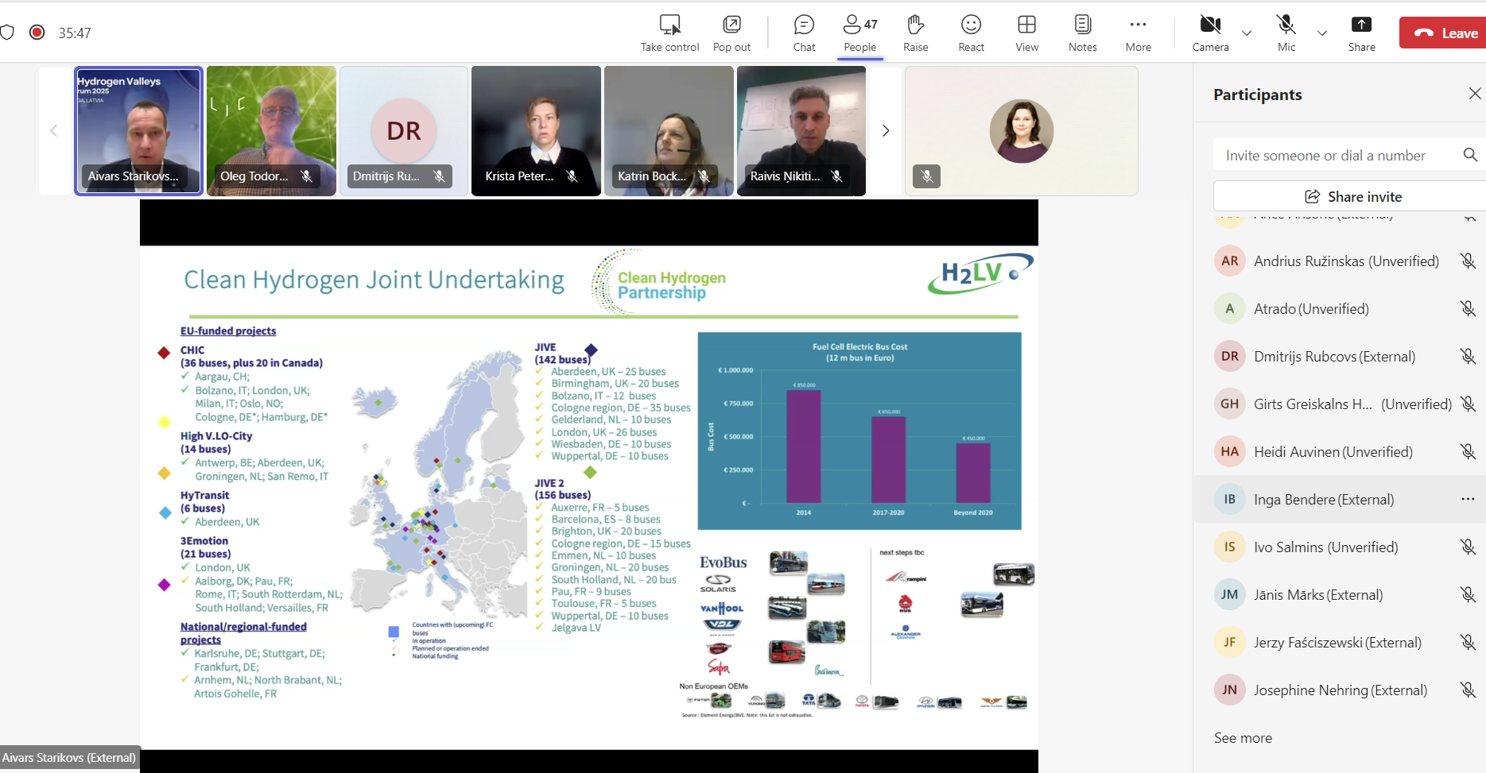Click the Pop out icon
Viewport: 1486px width, 773px height.
731,33
